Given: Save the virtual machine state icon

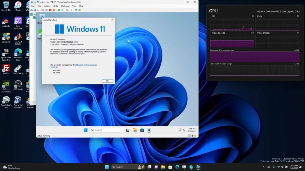Looking at the screenshot, I should (x=54, y=10).
